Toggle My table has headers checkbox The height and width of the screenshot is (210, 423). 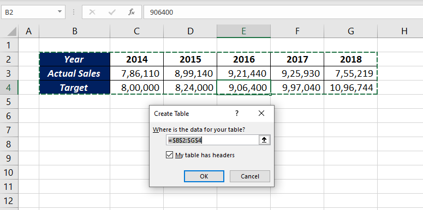[x=169, y=155]
